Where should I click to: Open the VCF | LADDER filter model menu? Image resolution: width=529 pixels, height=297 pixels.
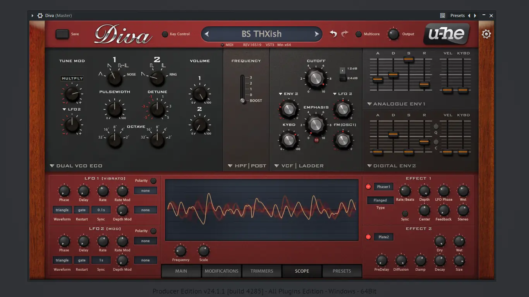pyautogui.click(x=299, y=166)
